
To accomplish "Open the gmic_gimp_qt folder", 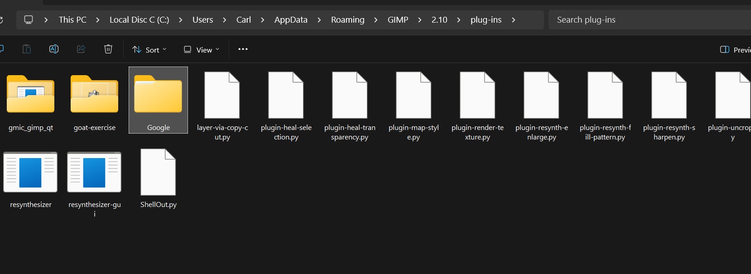I will (31, 101).
